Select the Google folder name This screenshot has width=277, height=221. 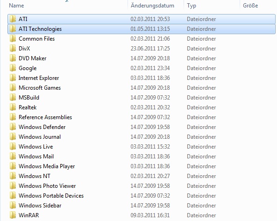click(x=28, y=68)
